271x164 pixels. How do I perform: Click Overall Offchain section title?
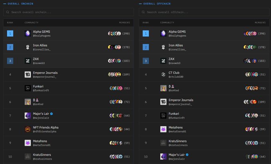coord(157,4)
